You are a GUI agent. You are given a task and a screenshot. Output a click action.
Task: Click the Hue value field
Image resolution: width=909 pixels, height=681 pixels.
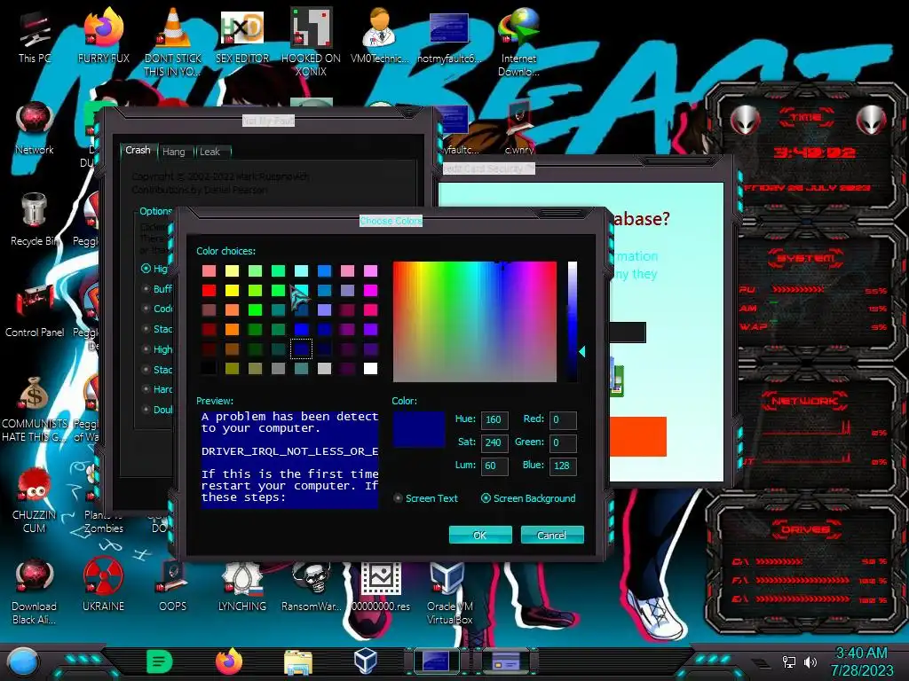494,419
